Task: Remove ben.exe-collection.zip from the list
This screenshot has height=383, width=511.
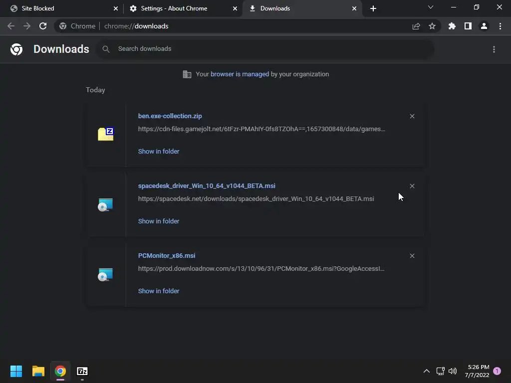Action: [412, 116]
